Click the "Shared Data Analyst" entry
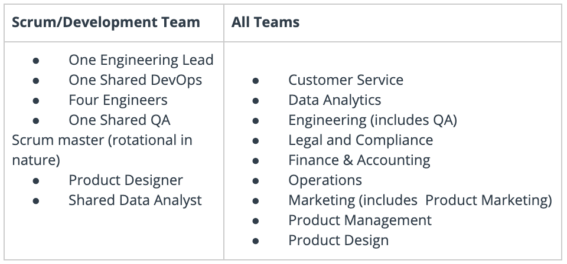Viewport: 567px width, 264px height. point(135,200)
